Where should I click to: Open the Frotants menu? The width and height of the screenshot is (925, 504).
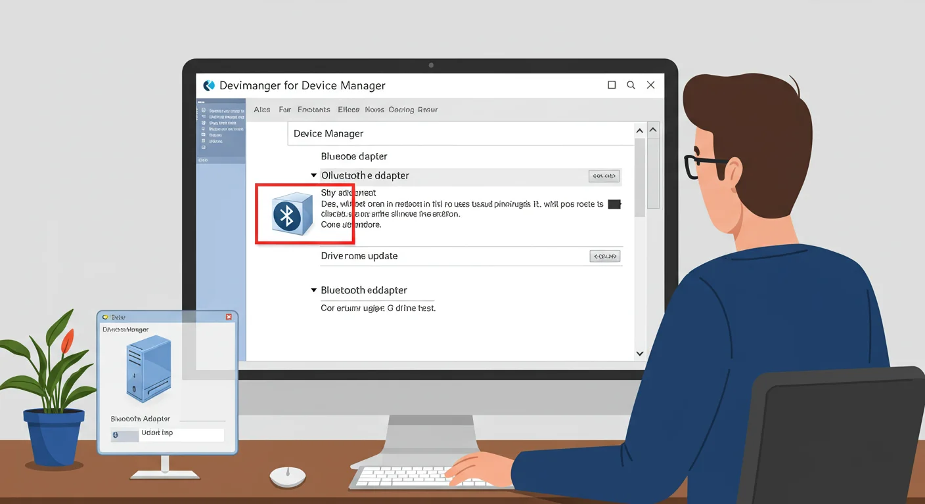[x=313, y=110]
